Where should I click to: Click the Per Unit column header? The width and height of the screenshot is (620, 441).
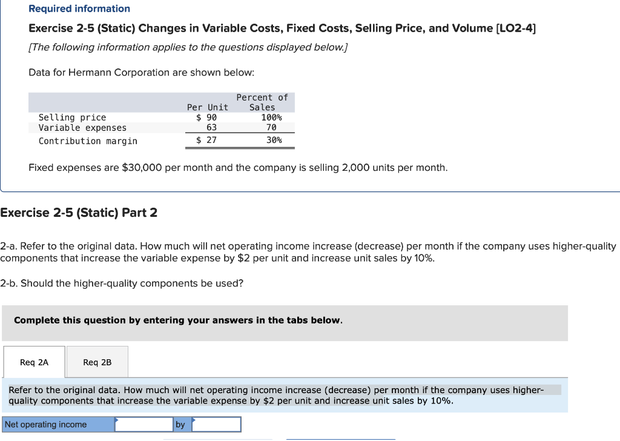click(207, 107)
